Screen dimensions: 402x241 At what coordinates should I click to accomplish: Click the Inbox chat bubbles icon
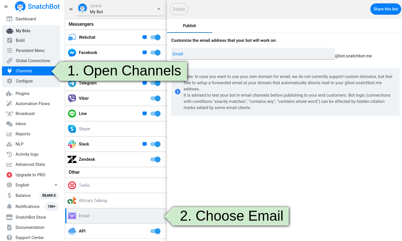click(9, 124)
